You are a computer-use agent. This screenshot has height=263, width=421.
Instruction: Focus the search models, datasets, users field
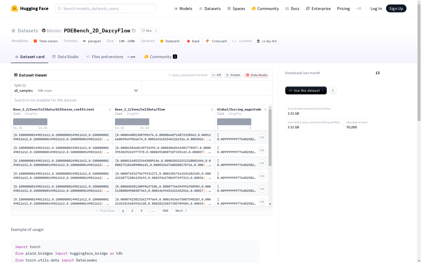coord(105,8)
